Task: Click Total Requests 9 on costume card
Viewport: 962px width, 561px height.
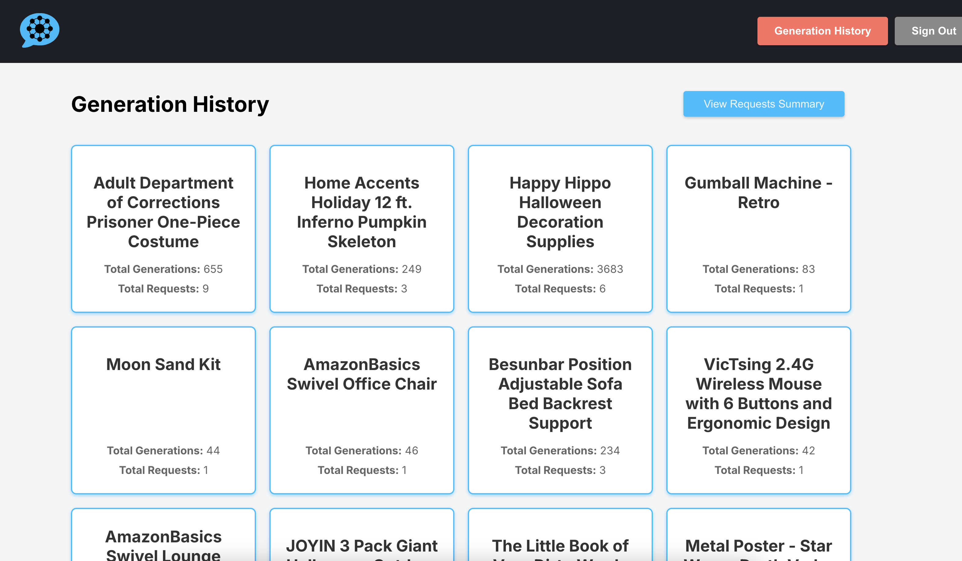Action: point(163,289)
